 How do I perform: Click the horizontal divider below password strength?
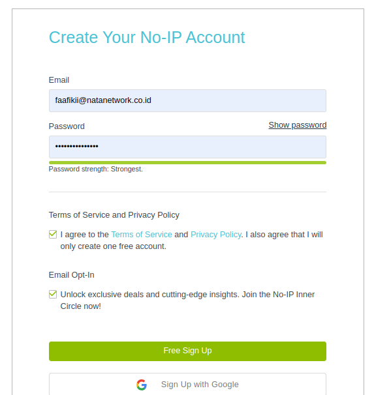[187, 192]
